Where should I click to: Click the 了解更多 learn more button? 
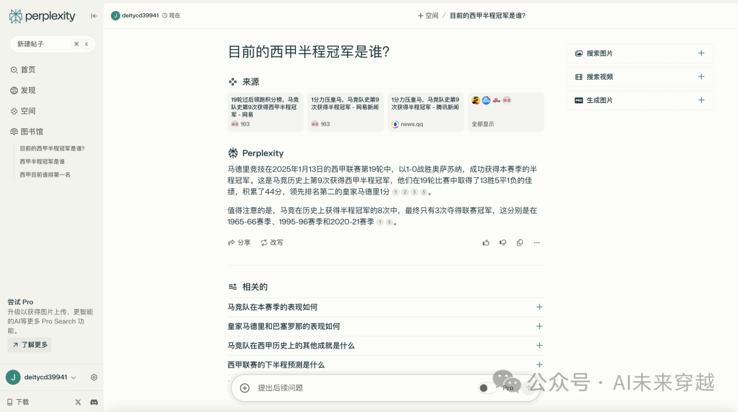click(29, 345)
